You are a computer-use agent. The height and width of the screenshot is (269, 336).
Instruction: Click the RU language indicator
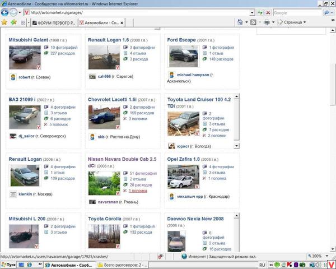(x=262, y=265)
